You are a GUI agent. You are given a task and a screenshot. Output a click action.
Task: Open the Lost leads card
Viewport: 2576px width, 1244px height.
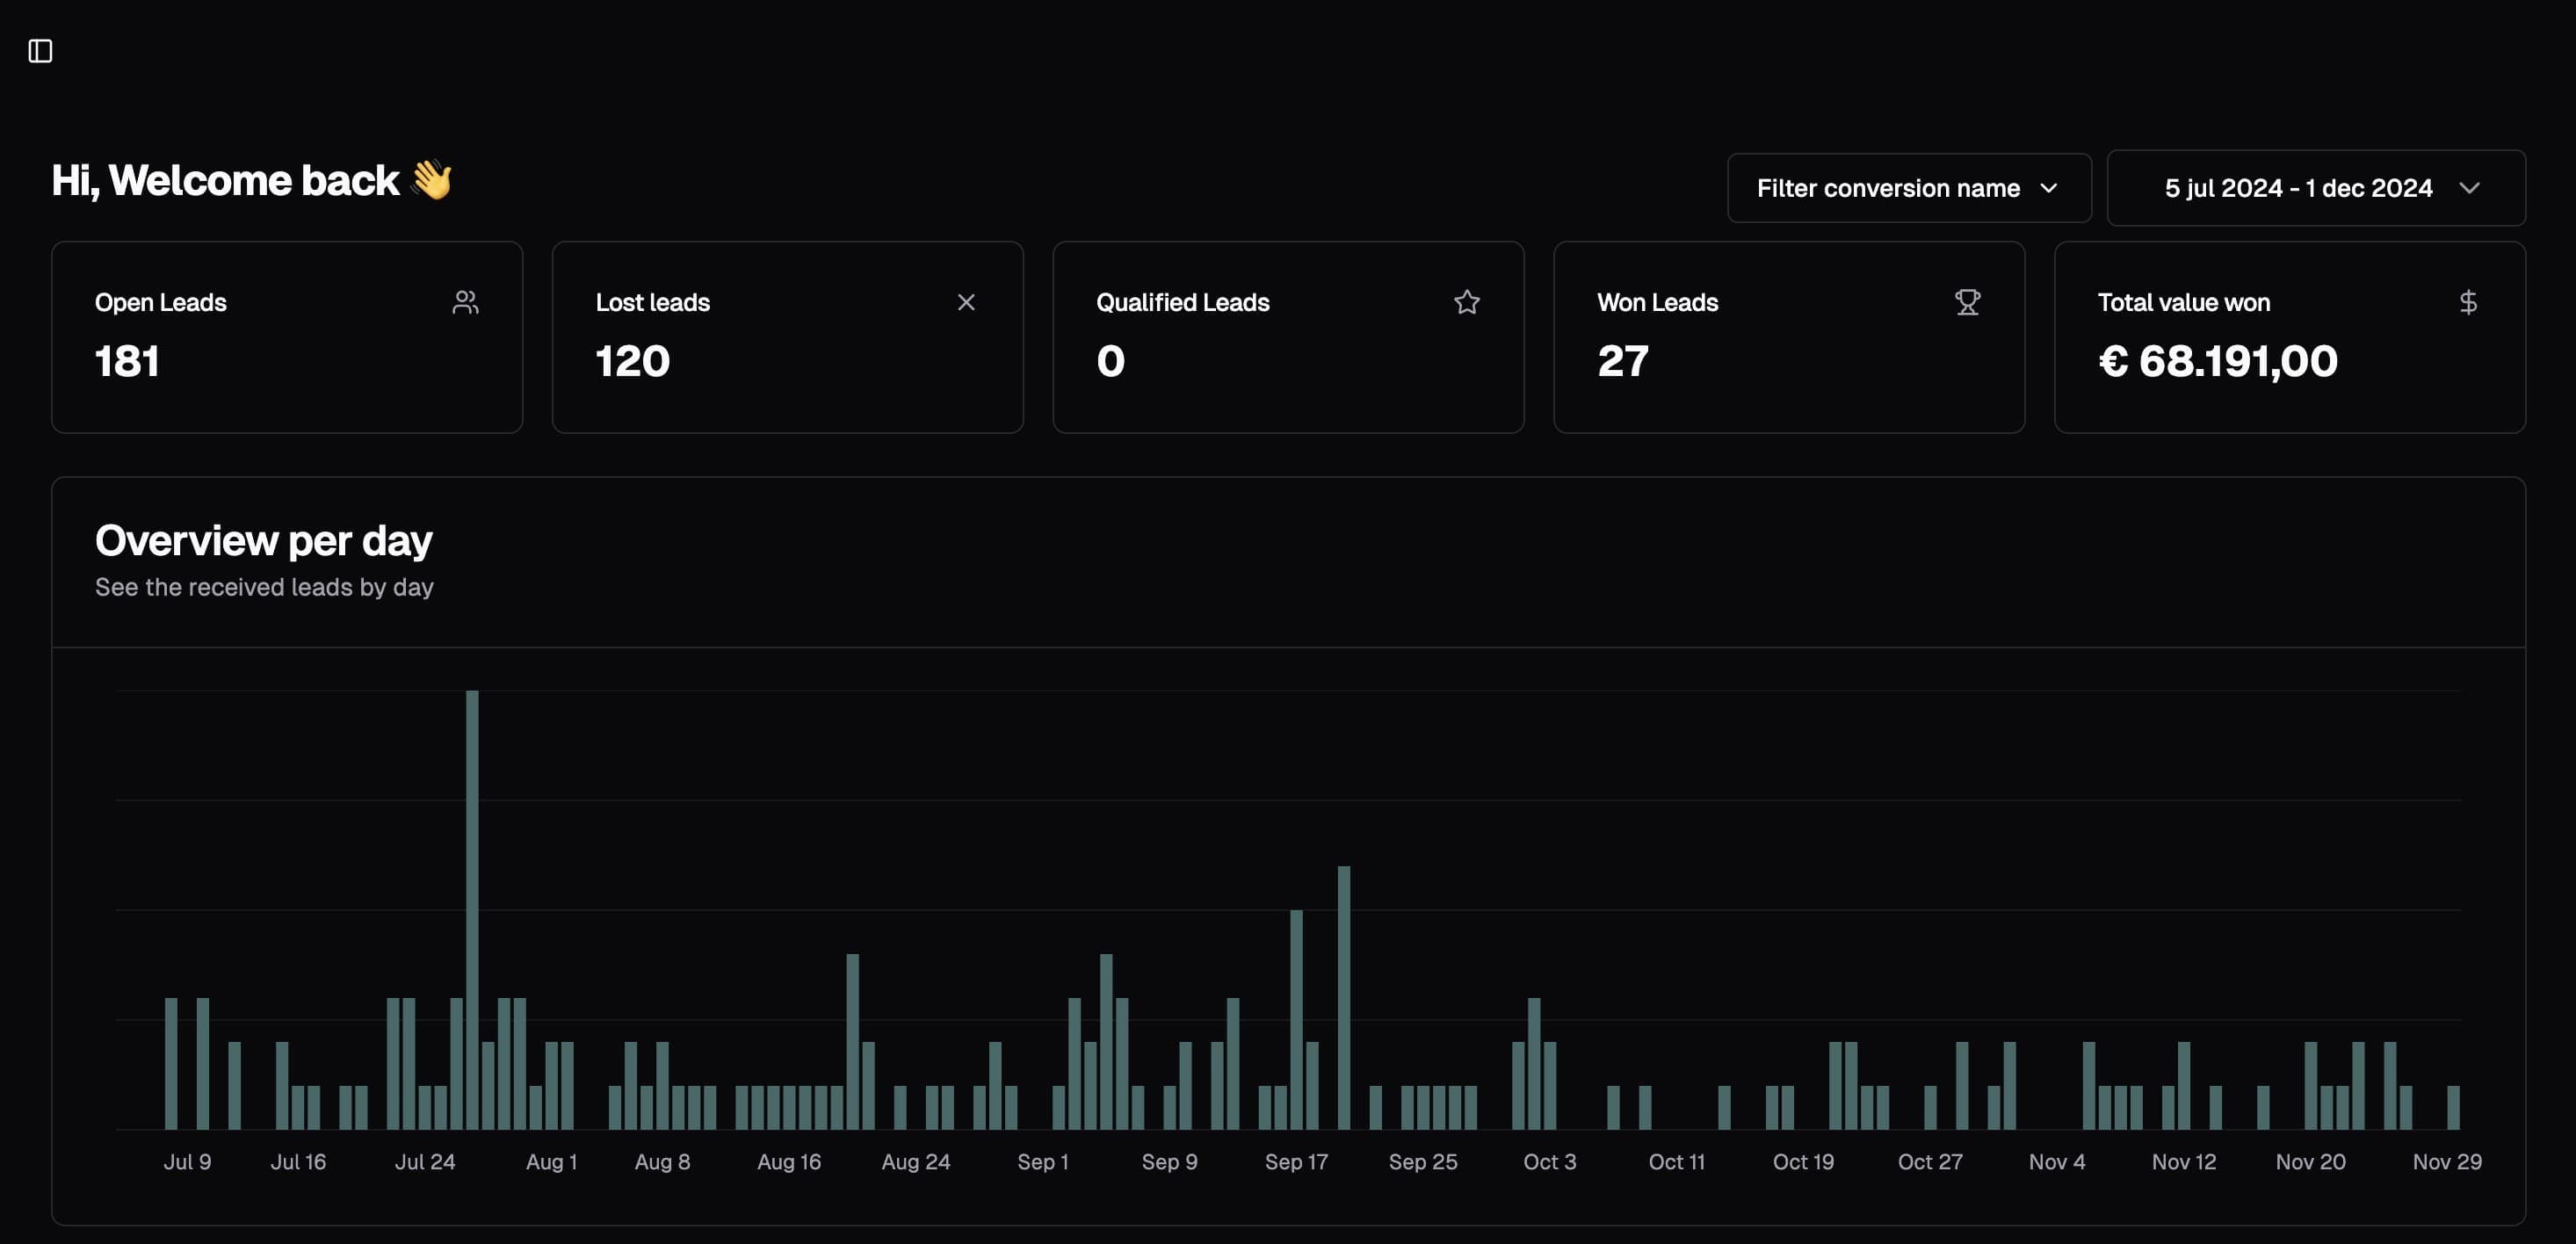787,337
